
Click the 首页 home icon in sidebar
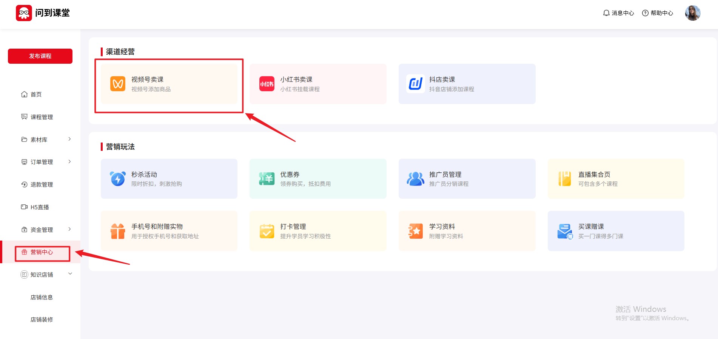(24, 94)
